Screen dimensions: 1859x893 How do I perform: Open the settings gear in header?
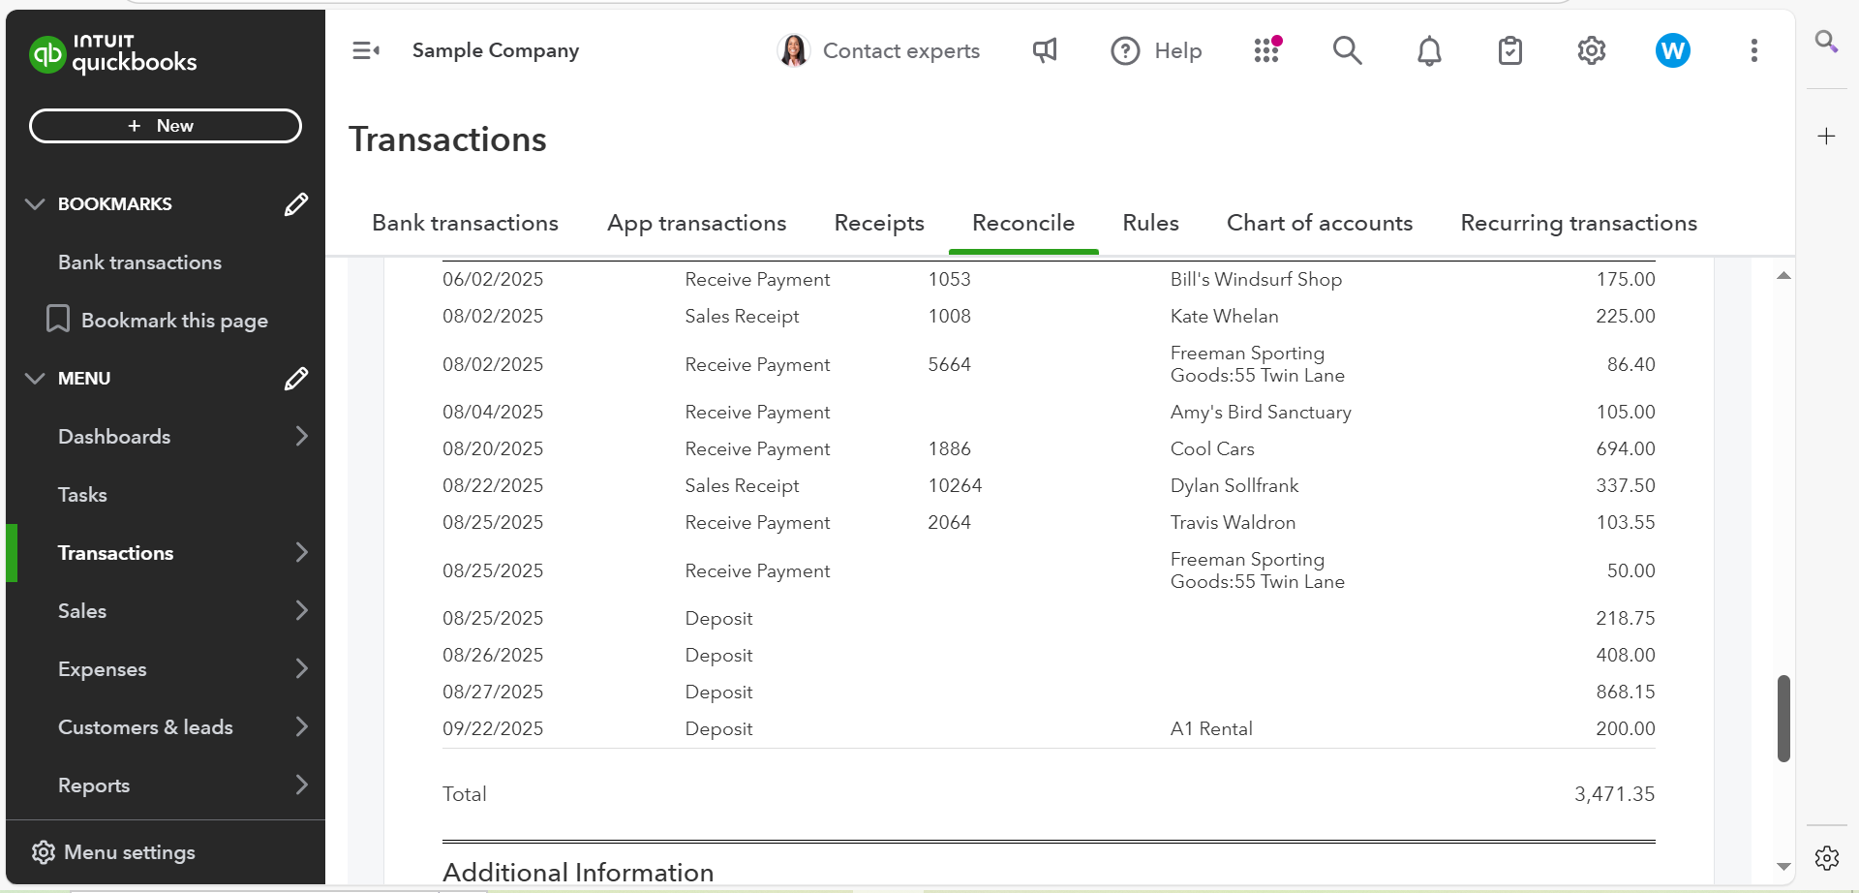click(1591, 50)
